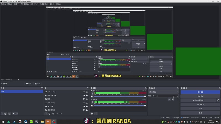Open the preview scaling dropdown arrow
This screenshot has width=221, height=124.
click(18, 80)
